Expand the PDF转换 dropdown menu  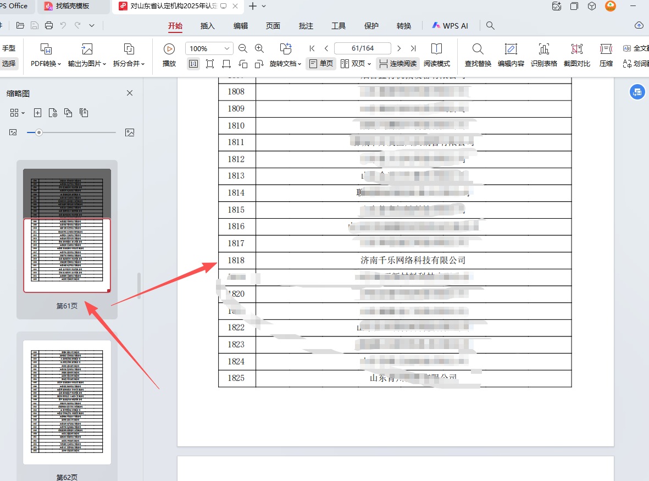point(46,64)
